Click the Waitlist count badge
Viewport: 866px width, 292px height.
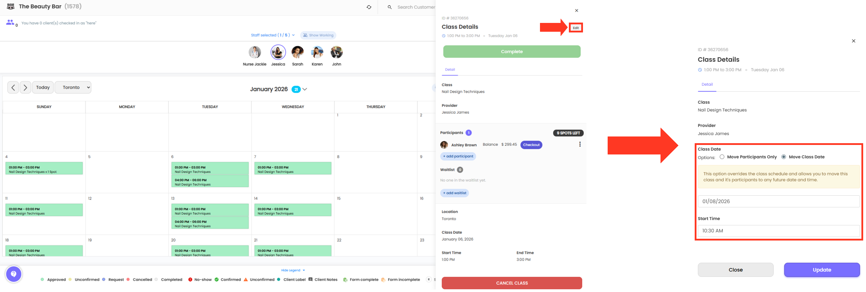click(460, 170)
